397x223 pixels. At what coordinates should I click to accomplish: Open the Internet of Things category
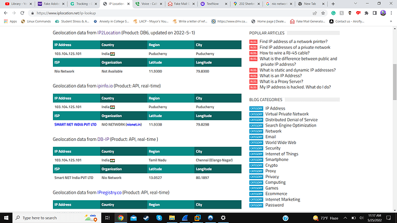pyautogui.click(x=282, y=154)
